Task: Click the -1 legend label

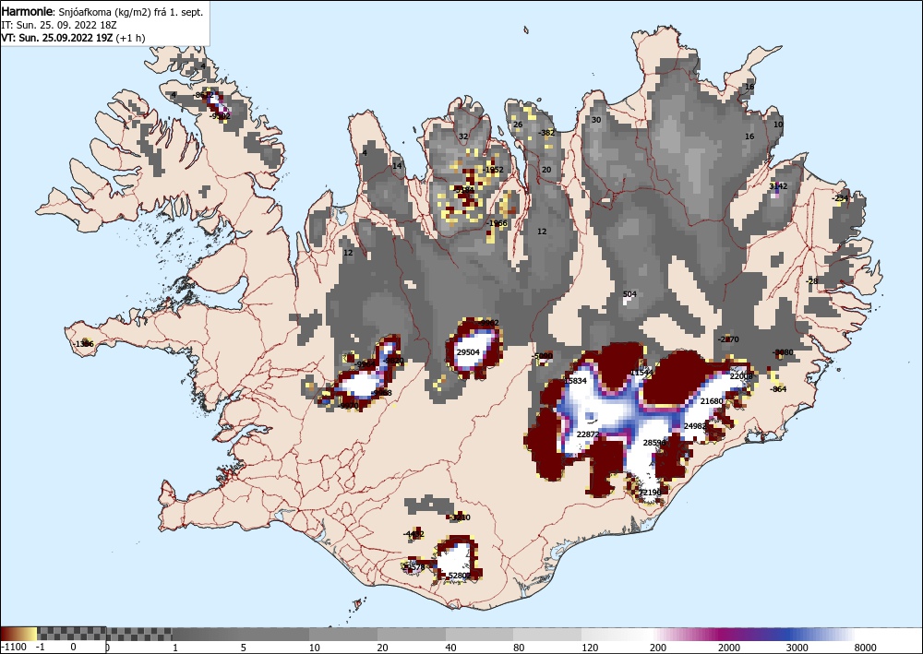Action: [40, 648]
